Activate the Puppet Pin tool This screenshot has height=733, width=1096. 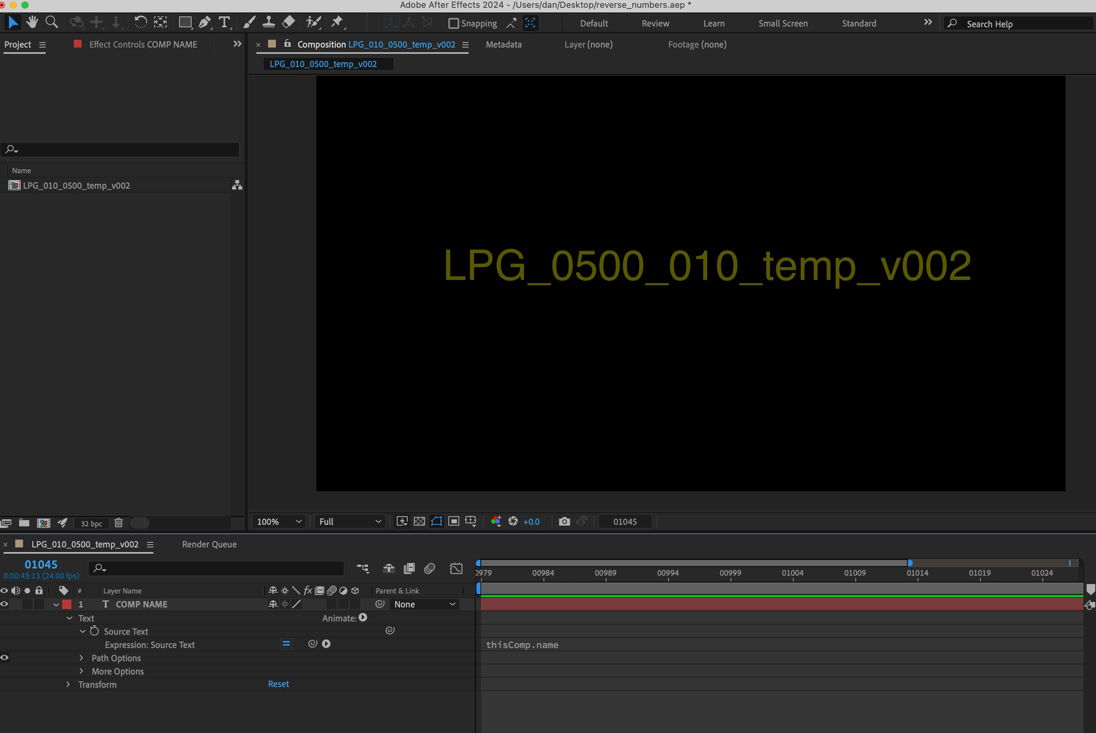point(337,22)
